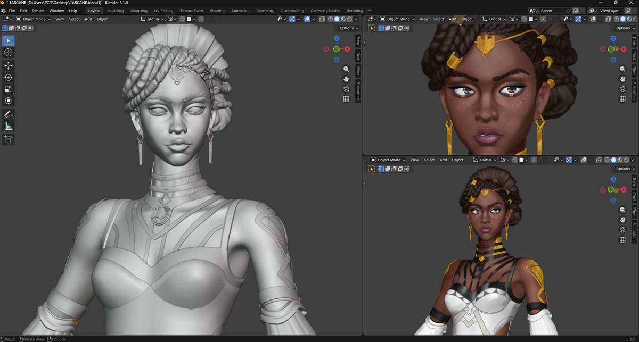Toggle overlays button in left viewport header

(x=308, y=19)
